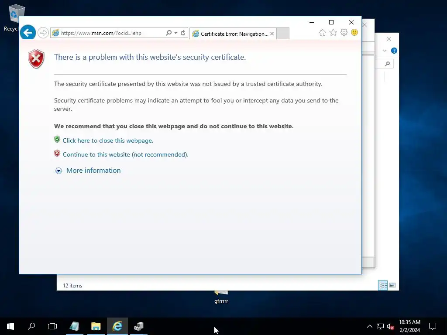Close the middle background window
The height and width of the screenshot is (335, 447).
click(x=364, y=25)
